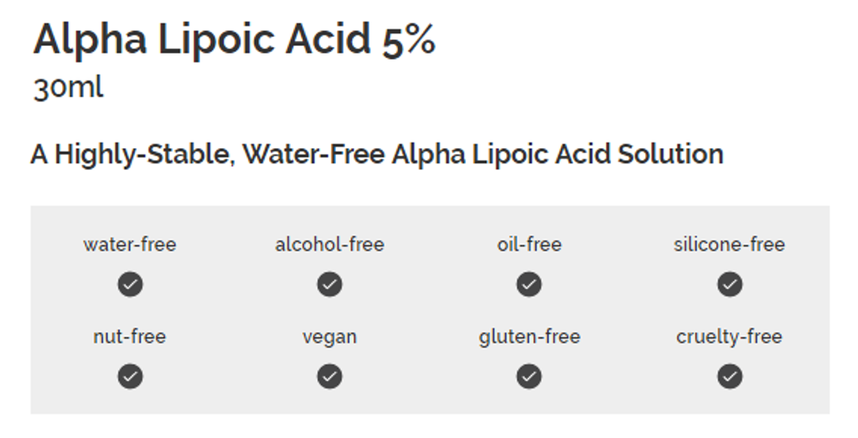Select the water-free label text
The width and height of the screenshot is (858, 438).
130,245
